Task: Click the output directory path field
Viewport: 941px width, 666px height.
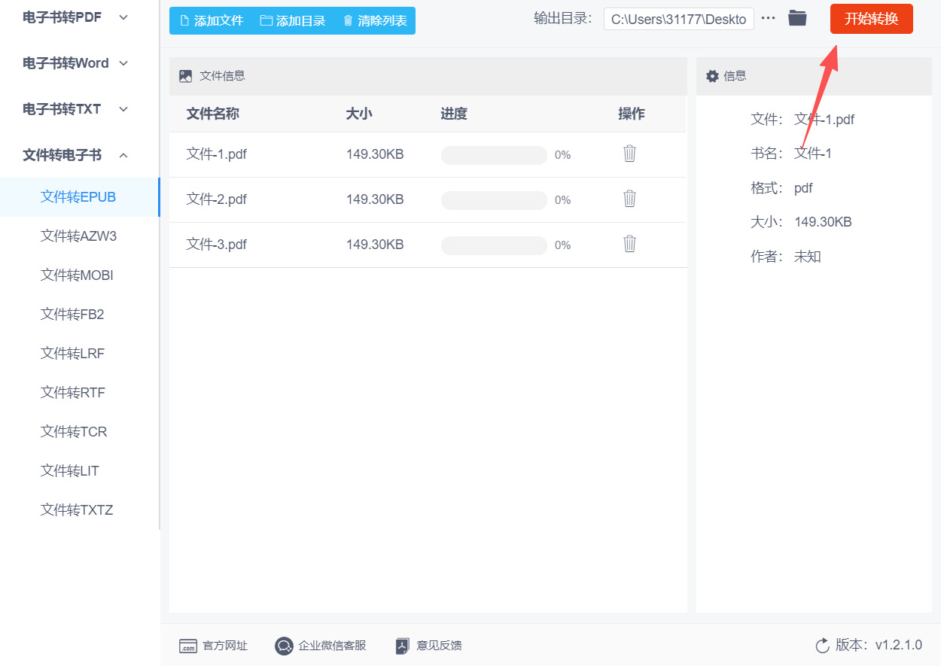Action: 678,19
